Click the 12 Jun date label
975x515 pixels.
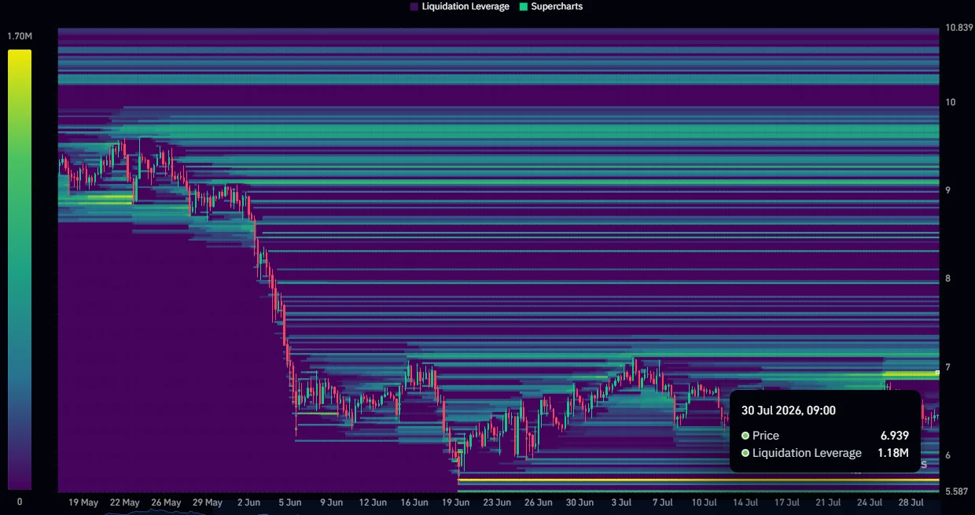click(373, 502)
